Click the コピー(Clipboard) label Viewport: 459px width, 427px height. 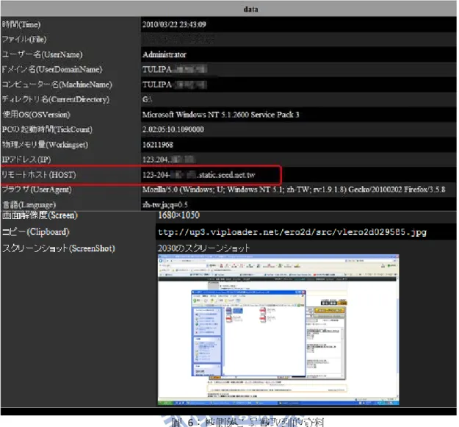36,232
